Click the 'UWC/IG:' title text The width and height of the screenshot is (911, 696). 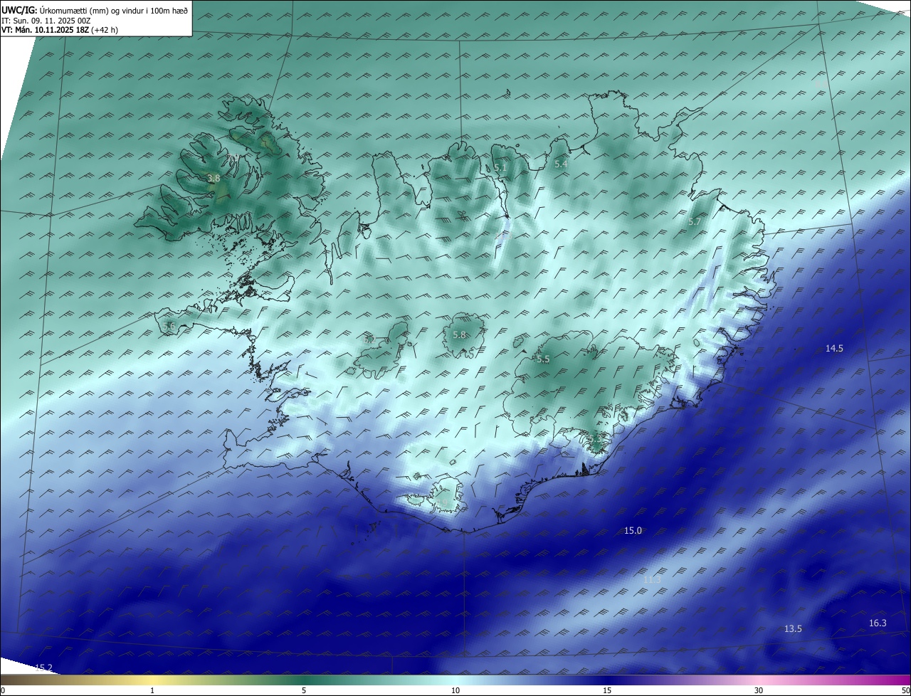pos(19,10)
